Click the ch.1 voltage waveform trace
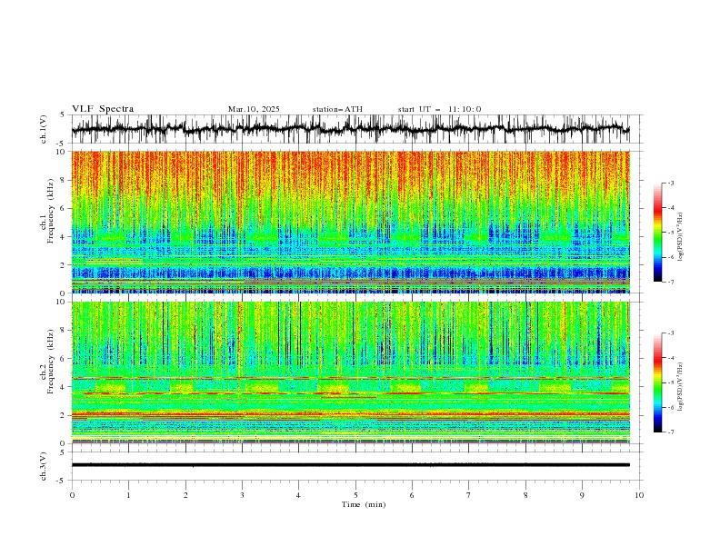This screenshot has width=720, height=556. pyautogui.click(x=351, y=129)
